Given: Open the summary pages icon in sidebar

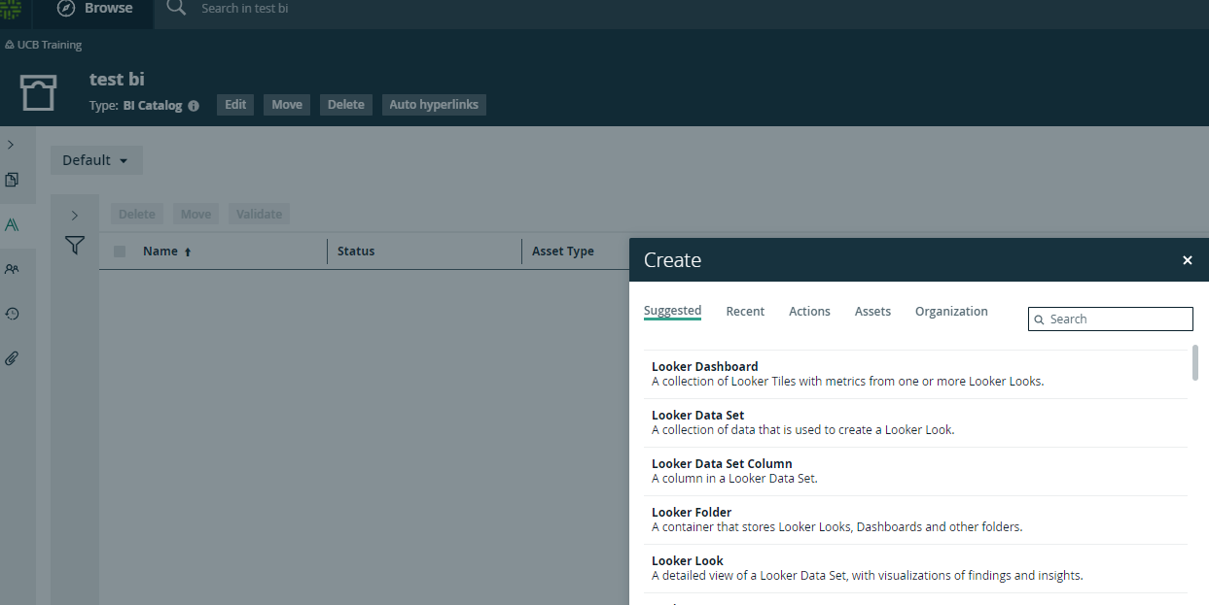Looking at the screenshot, I should [12, 180].
